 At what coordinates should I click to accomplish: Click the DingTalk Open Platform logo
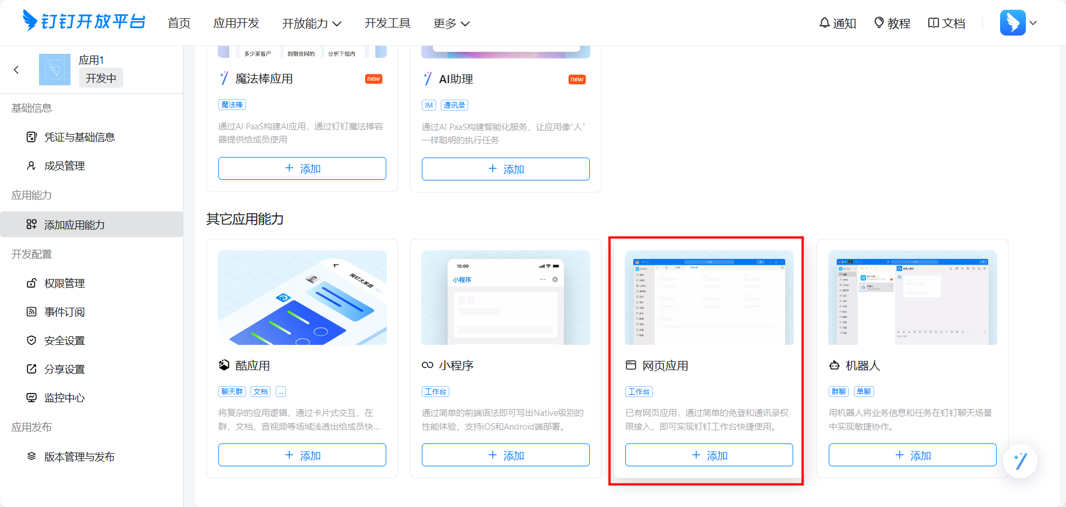pos(84,21)
